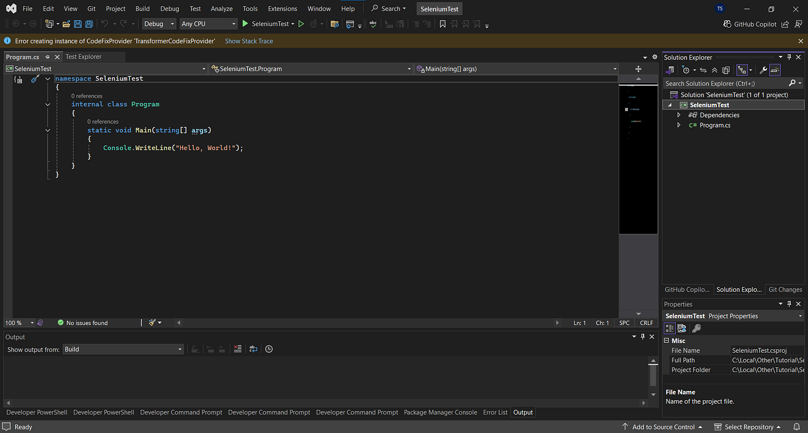Click the CRLF line ending indicator
Image resolution: width=808 pixels, height=433 pixels.
(x=646, y=323)
